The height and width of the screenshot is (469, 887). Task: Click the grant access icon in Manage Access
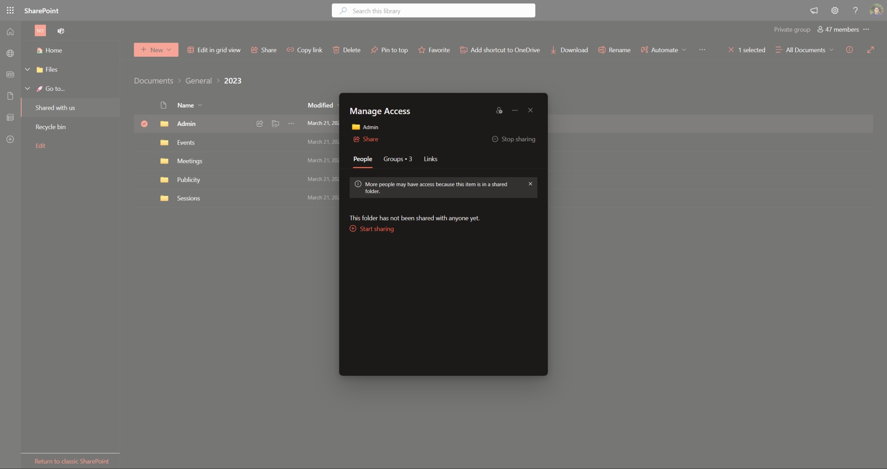tap(499, 110)
